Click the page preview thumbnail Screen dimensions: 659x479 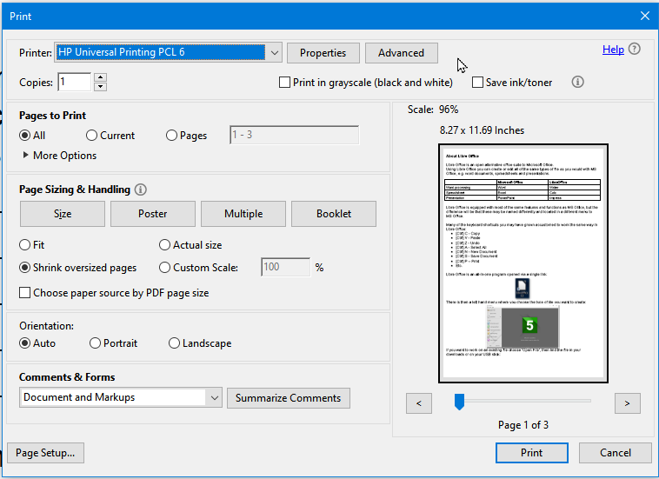[x=523, y=263]
